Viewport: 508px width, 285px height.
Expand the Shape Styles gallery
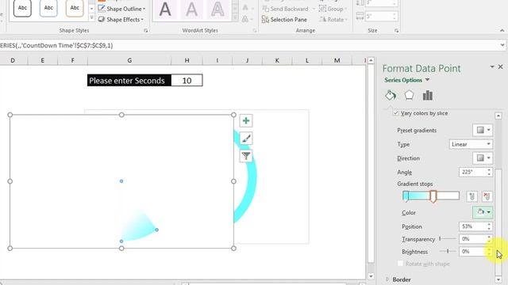[x=92, y=18]
